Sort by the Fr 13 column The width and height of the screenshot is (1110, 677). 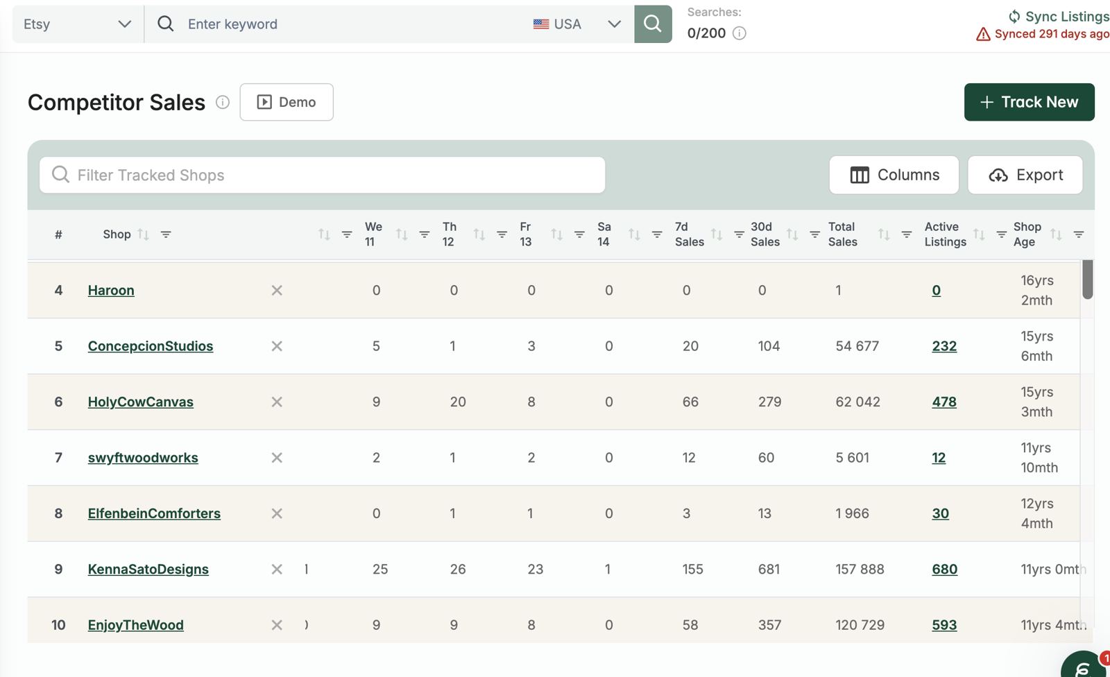pos(557,234)
